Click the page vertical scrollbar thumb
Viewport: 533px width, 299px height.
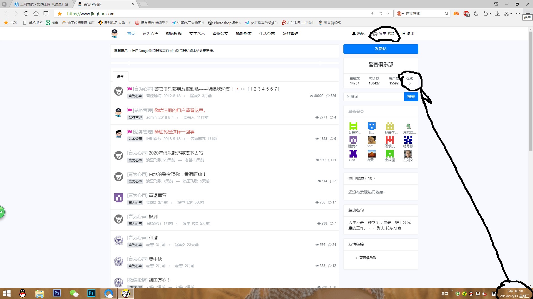531,91
